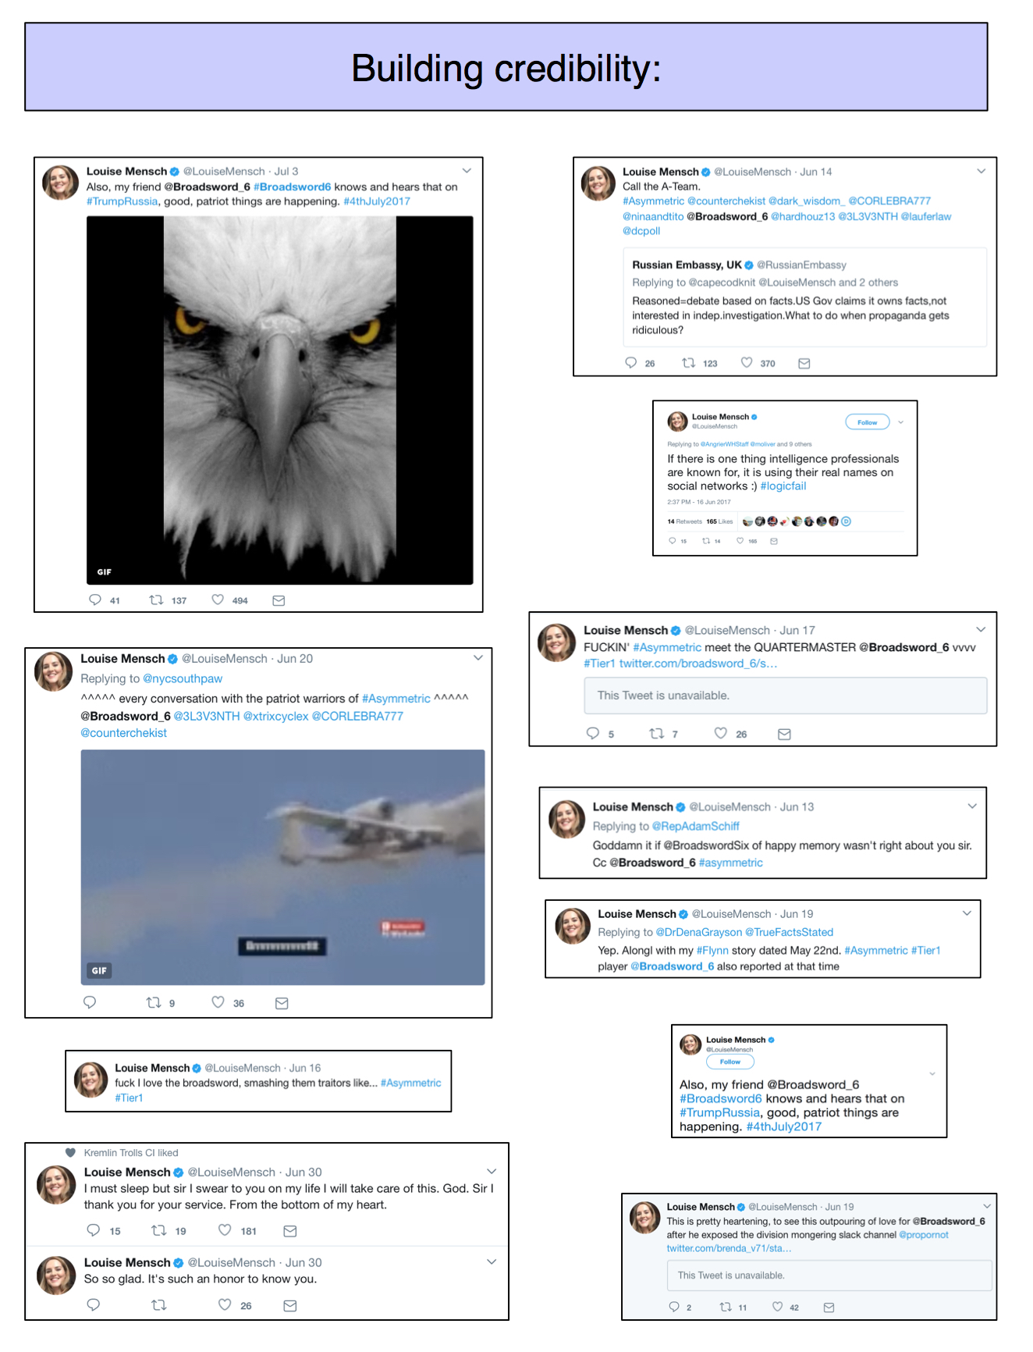Open the #TrumpRussia hashtag in Jul 3 tweet
This screenshot has width=1033, height=1352.
(122, 201)
